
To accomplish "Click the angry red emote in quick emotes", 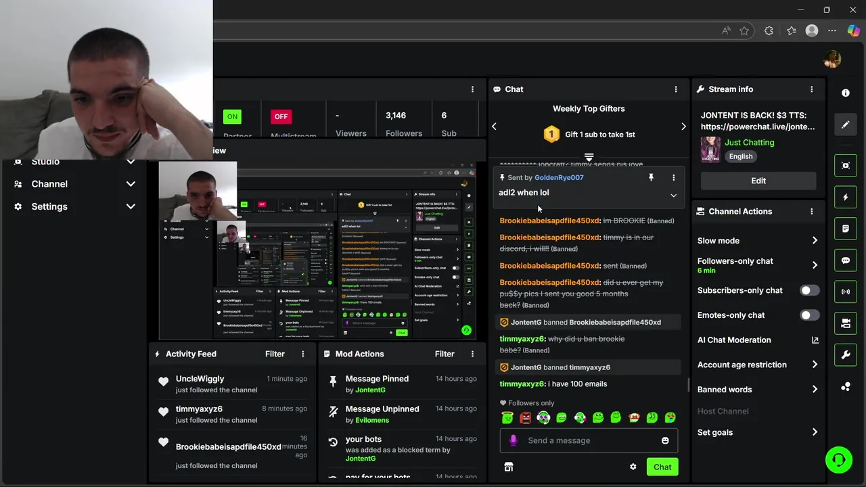I will [x=525, y=418].
